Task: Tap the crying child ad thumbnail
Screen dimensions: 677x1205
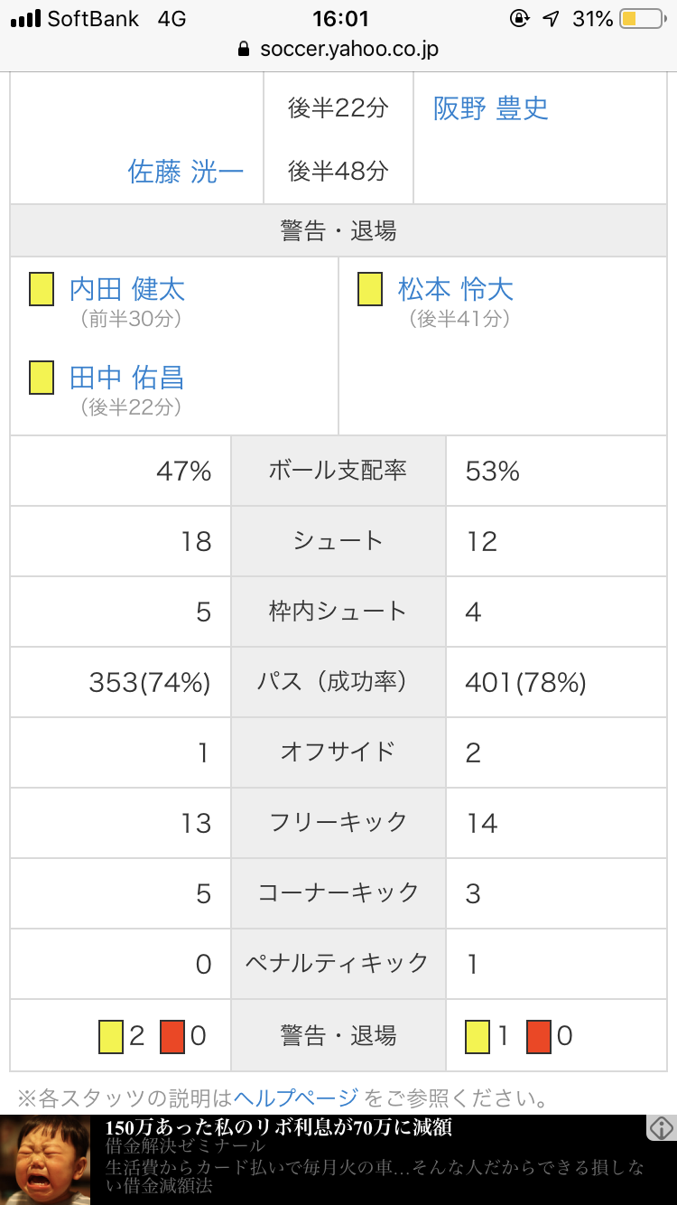Action: tap(46, 1160)
